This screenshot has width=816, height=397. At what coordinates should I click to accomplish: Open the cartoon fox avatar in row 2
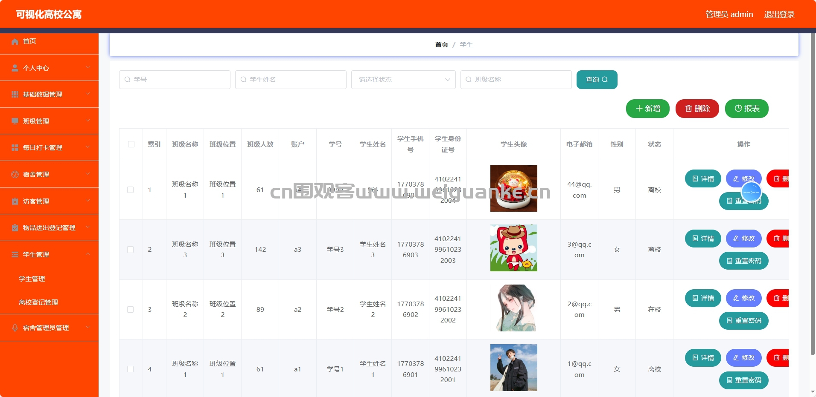pyautogui.click(x=514, y=248)
